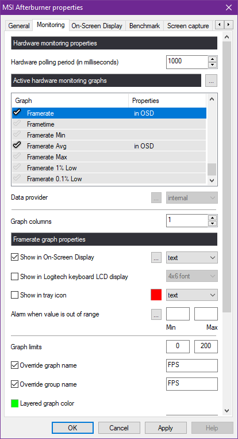Open the On-Screen Display text dropdown
238x439 pixels.
pos(192,258)
